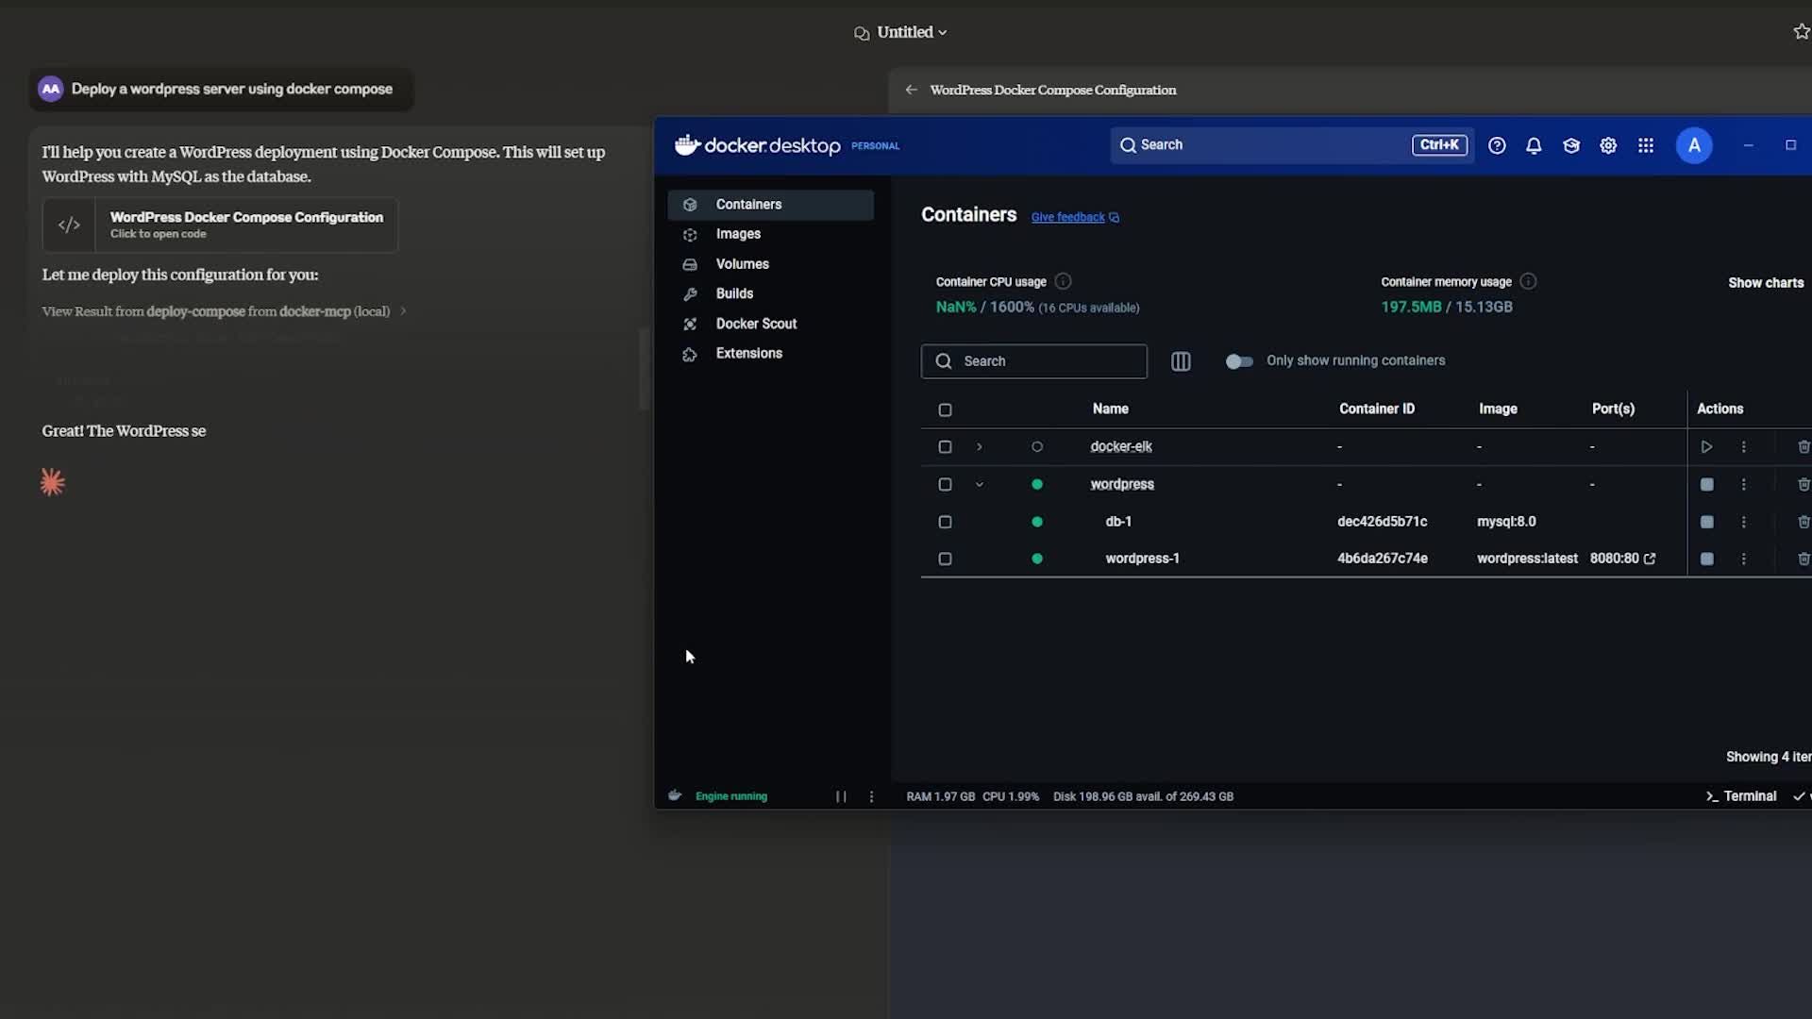Open Containers in the sidebar
This screenshot has width=1812, height=1019.
(770, 205)
